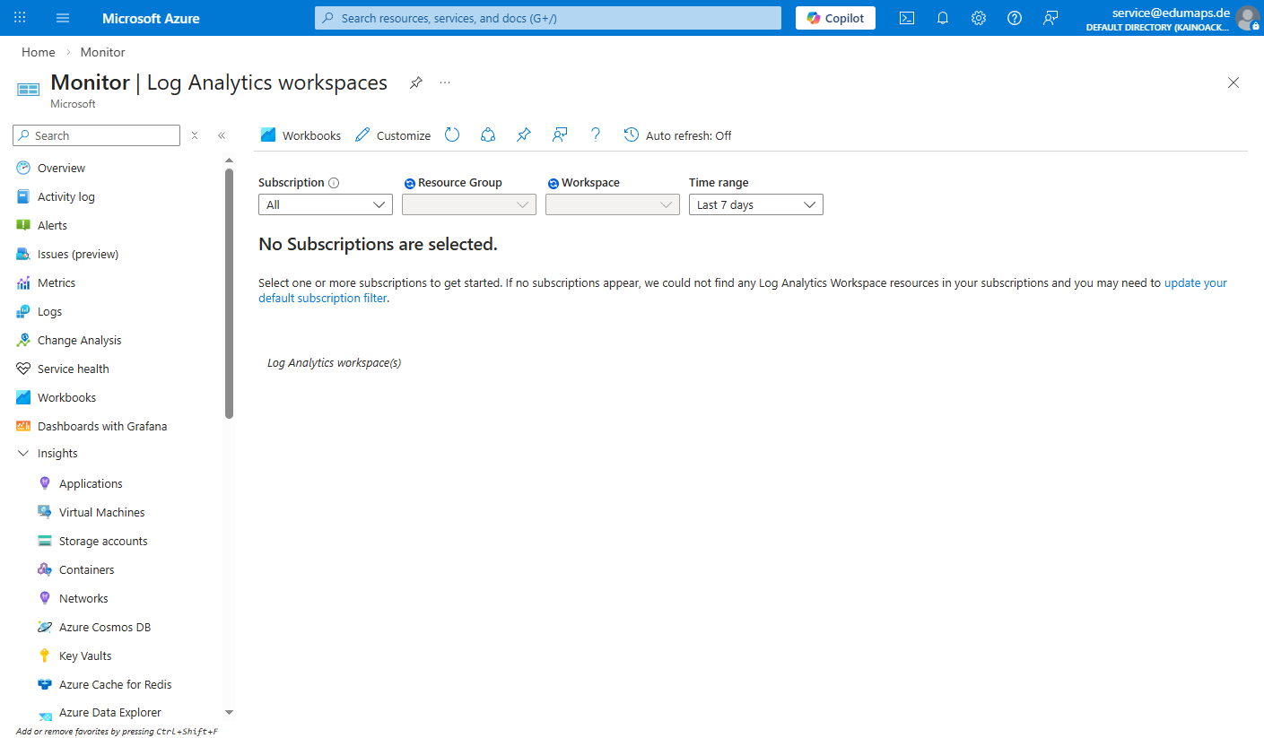This screenshot has width=1264, height=738.
Task: Open the user account avatar
Action: [x=1248, y=18]
